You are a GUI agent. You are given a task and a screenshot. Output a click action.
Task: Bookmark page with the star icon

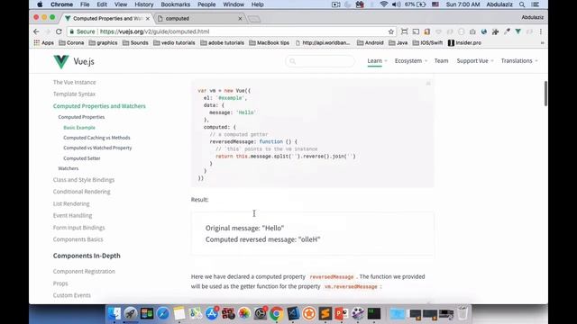pos(390,31)
